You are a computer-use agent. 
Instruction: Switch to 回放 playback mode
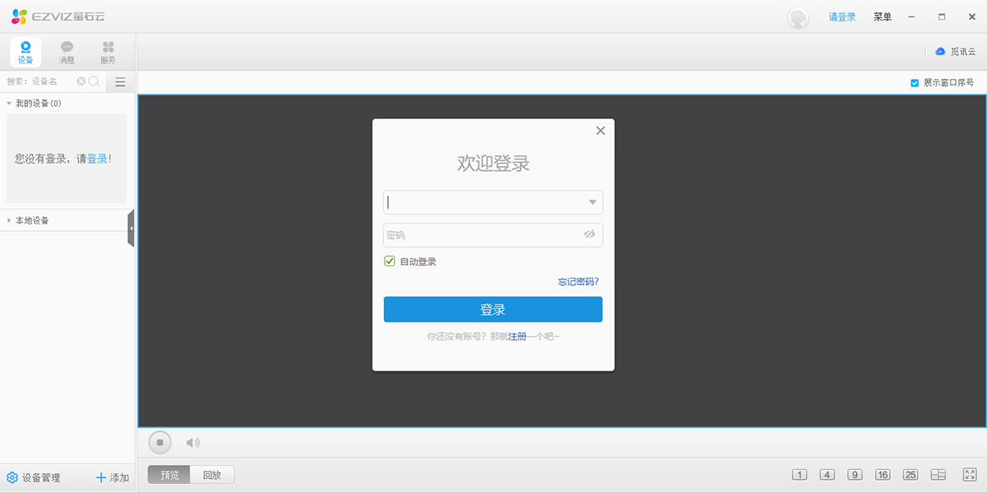(212, 475)
